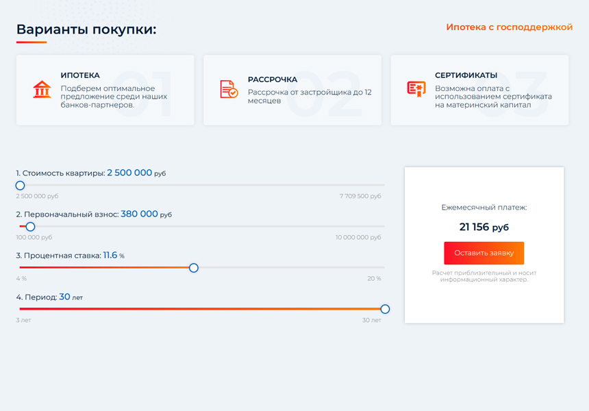Open Ипотека с господдержкой link
This screenshot has width=589, height=411.
(510, 27)
